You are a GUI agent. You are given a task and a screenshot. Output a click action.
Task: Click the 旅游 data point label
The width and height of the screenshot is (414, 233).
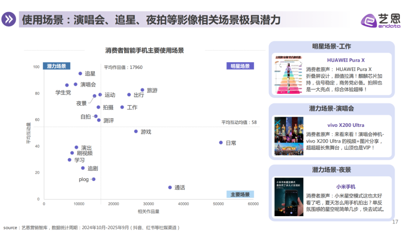pyautogui.click(x=152, y=90)
